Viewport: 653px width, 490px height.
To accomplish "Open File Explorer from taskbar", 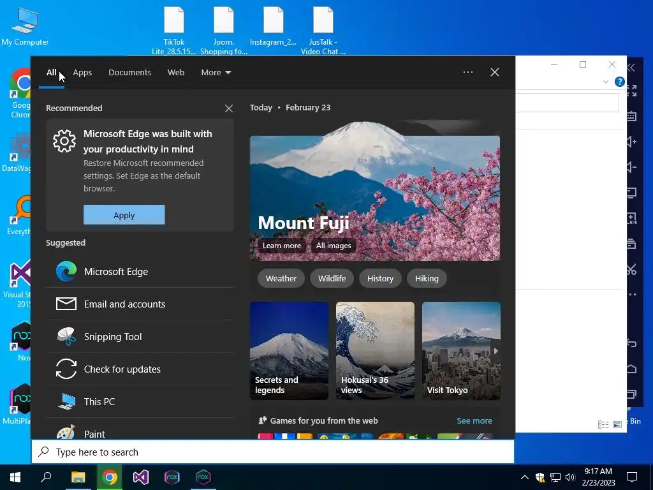I will (78, 477).
